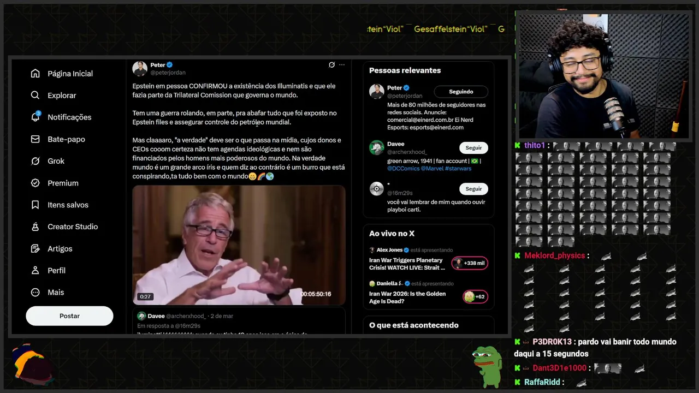Click the Dant3D1e1000 username in chat
This screenshot has height=393, width=699.
click(x=559, y=368)
